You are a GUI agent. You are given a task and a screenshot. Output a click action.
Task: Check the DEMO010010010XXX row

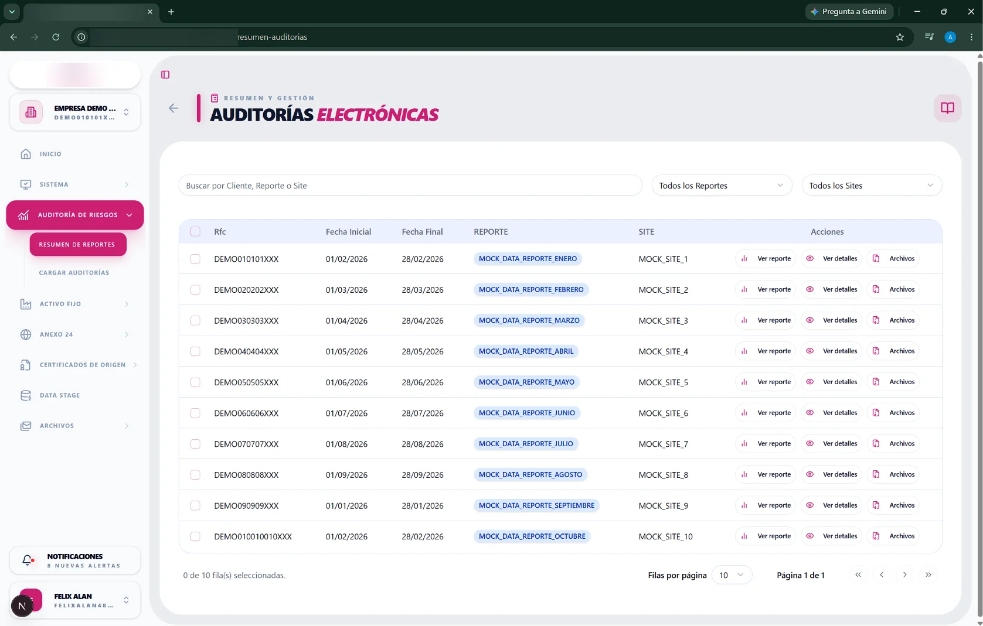(195, 536)
